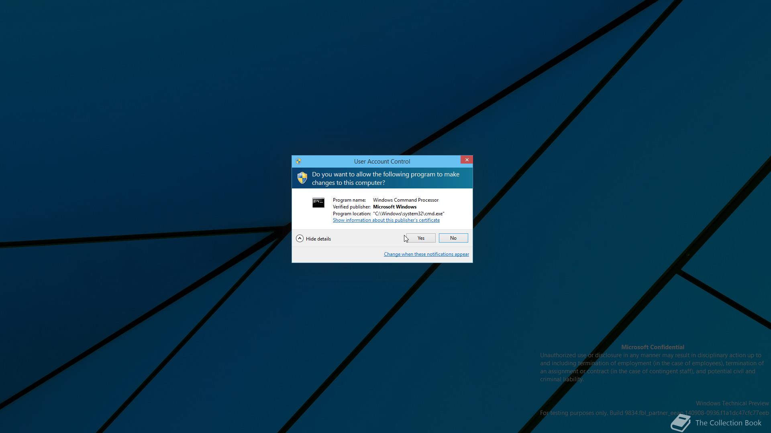Close the User Account Control dialog

467,160
